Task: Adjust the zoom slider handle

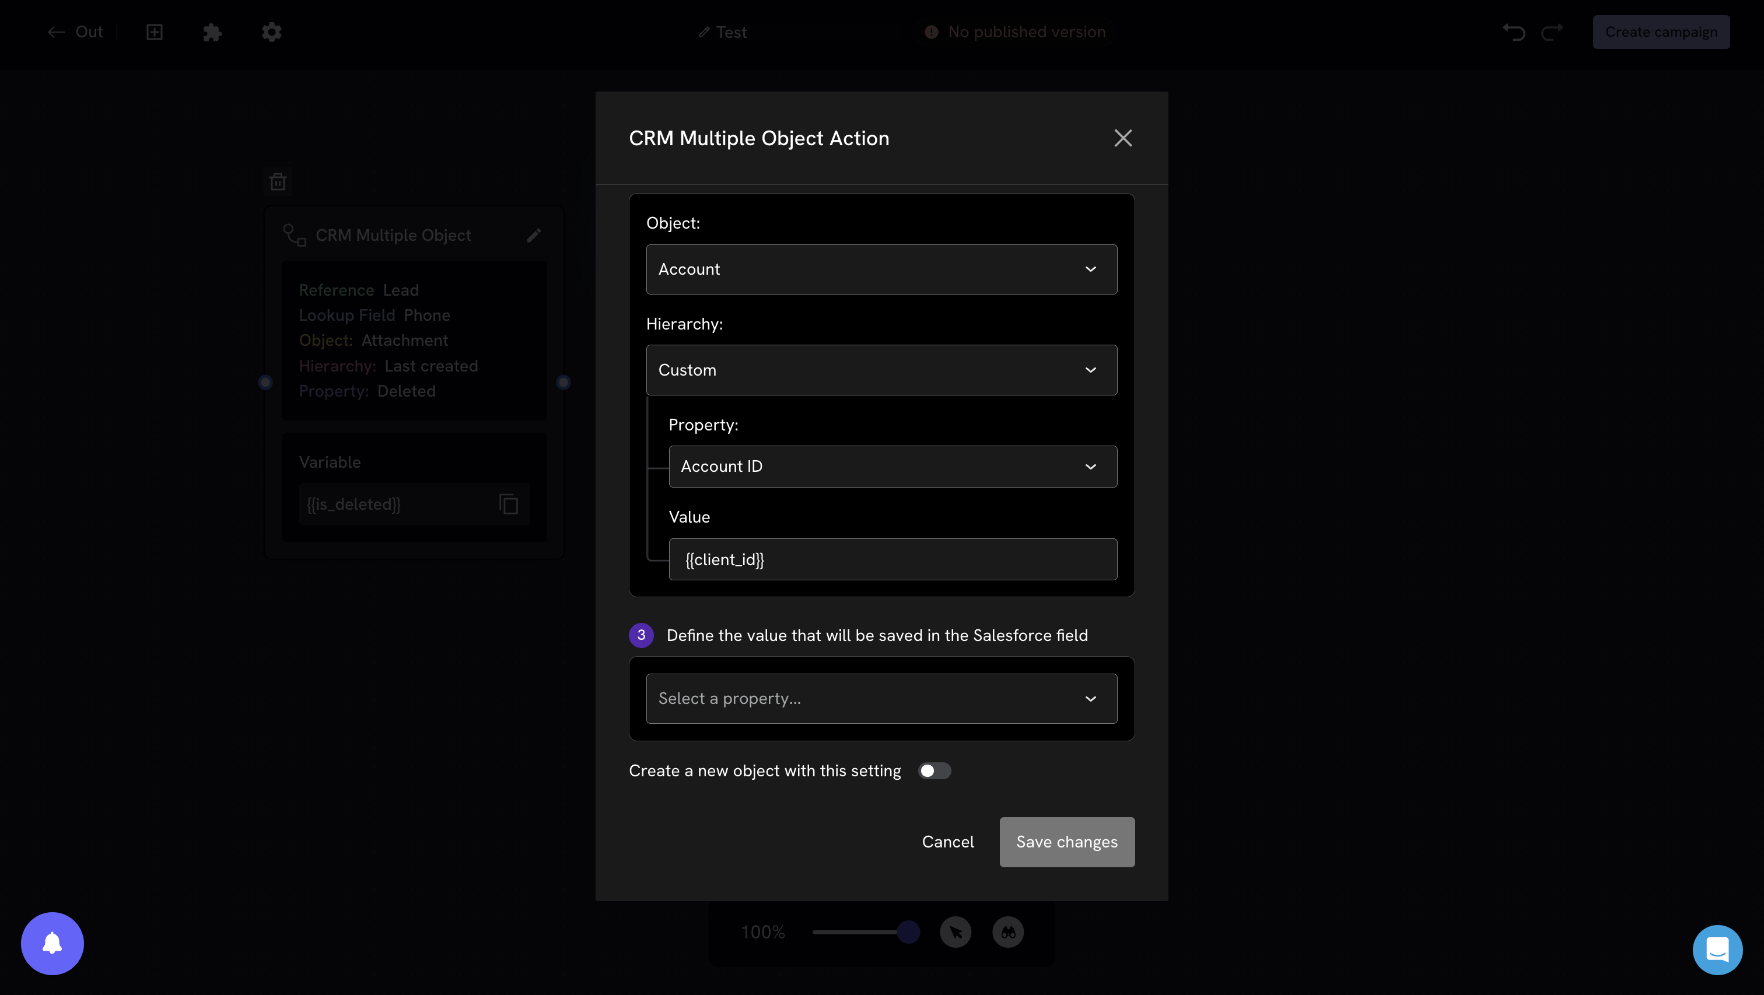Action: pyautogui.click(x=908, y=932)
